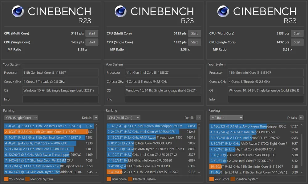Click the Info text field in the left panel

coord(60,99)
